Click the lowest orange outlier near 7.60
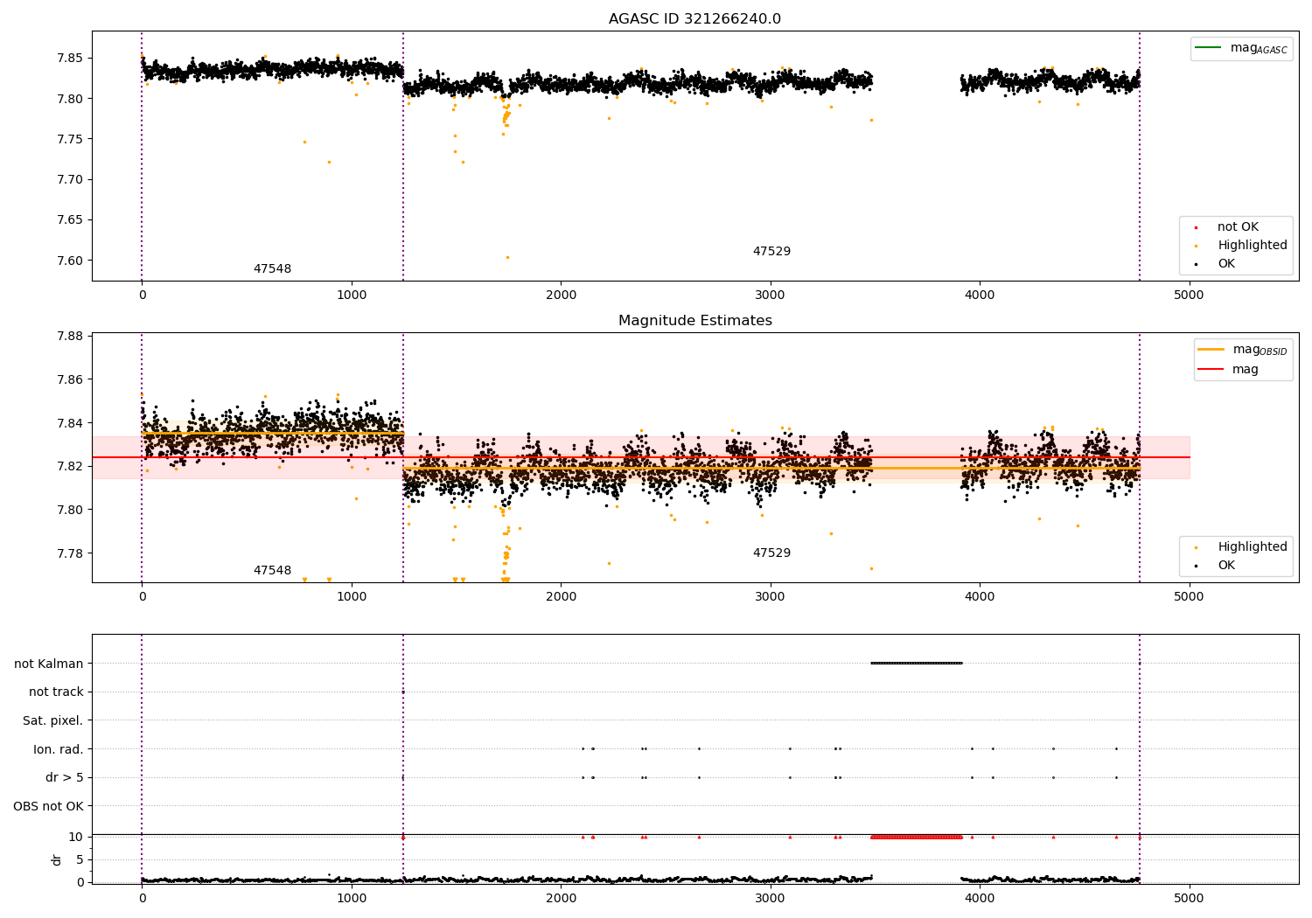 click(x=507, y=257)
